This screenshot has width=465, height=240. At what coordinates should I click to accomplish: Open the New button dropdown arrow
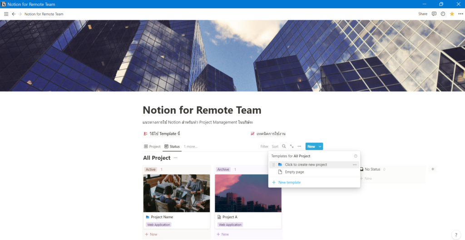[320, 146]
